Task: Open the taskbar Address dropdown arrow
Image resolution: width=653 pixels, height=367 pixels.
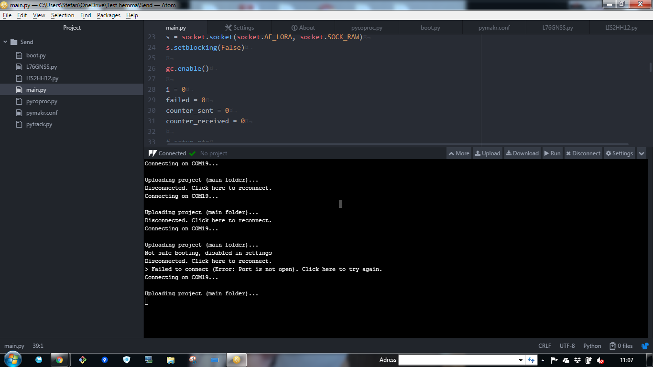Action: [521, 360]
